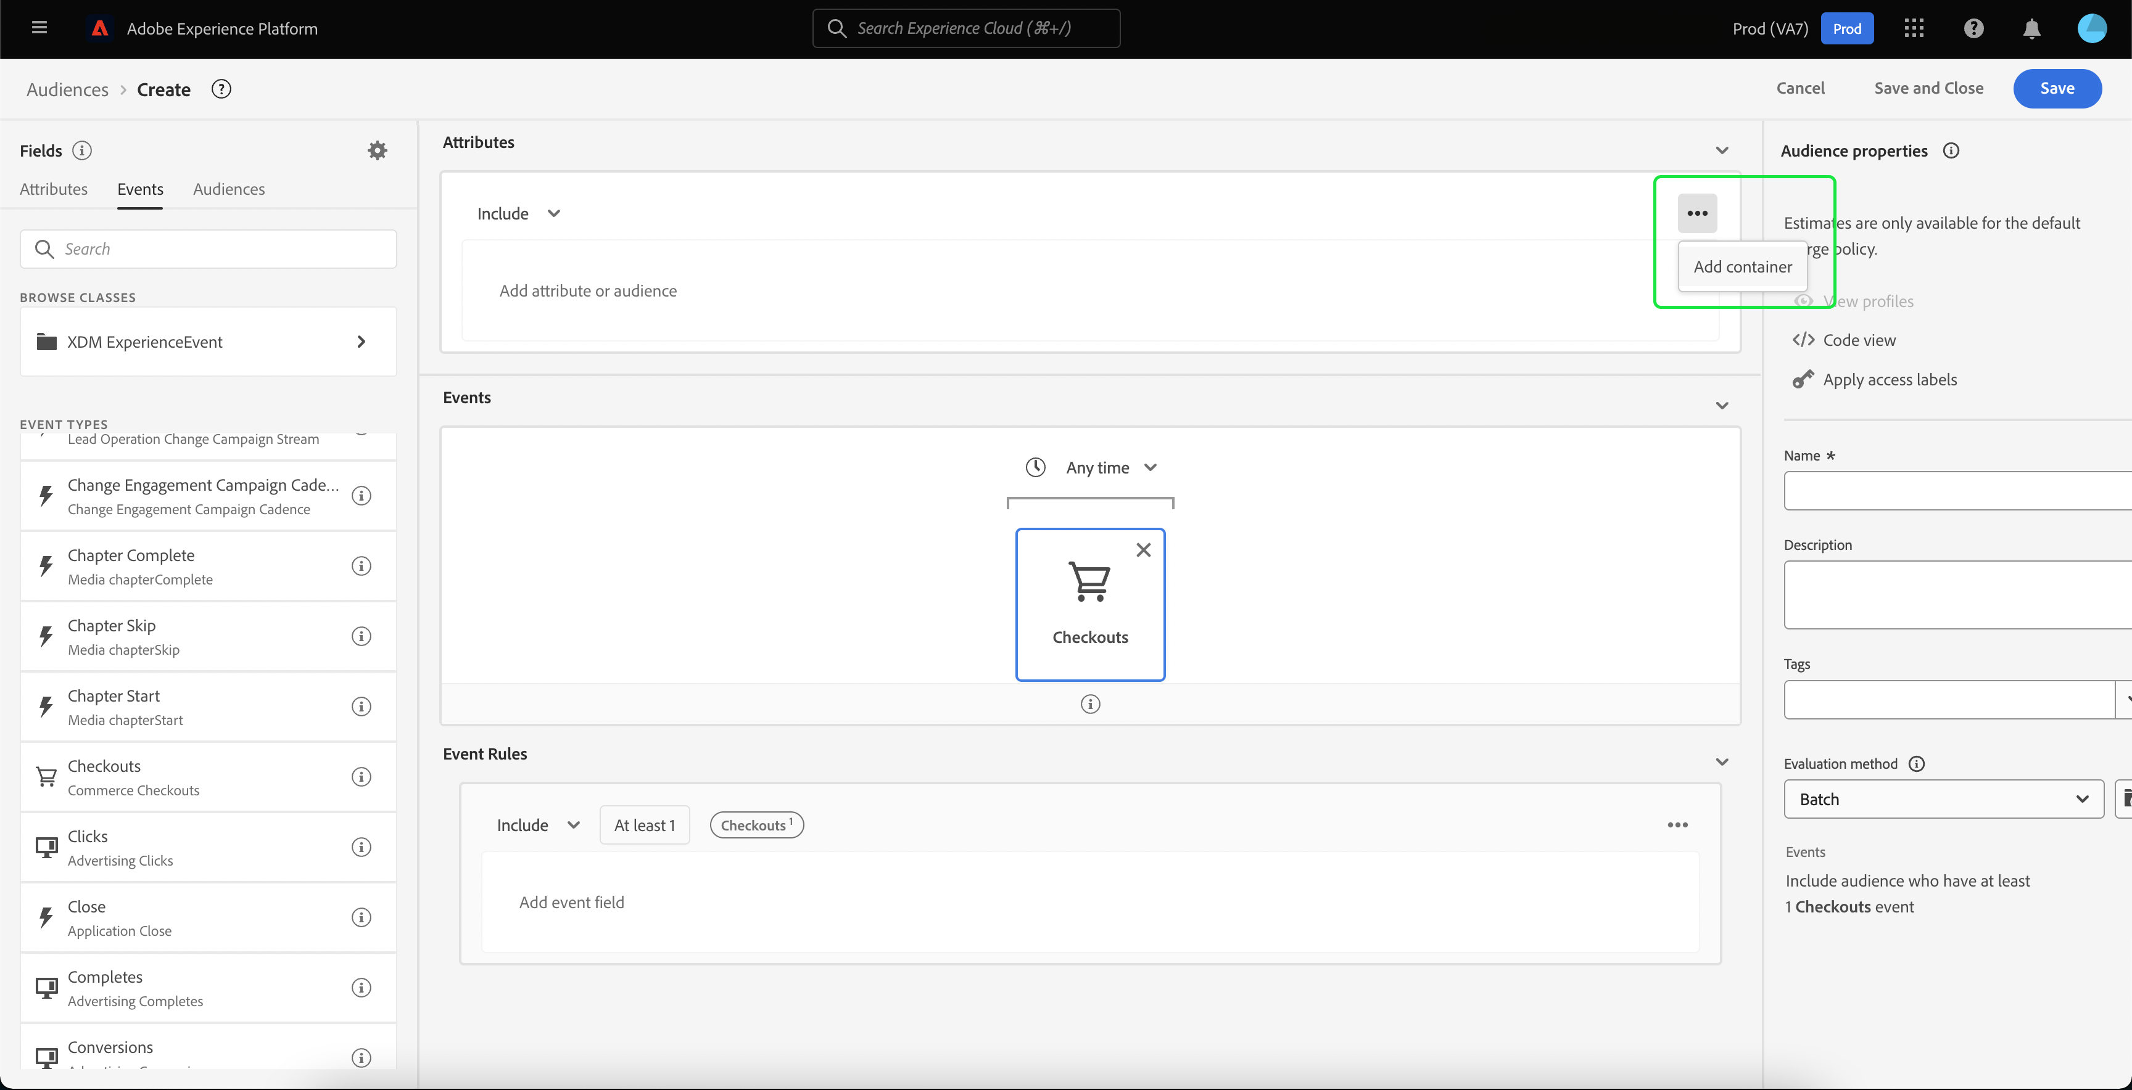Click Apply access labels link
The height and width of the screenshot is (1090, 2132).
point(1890,380)
